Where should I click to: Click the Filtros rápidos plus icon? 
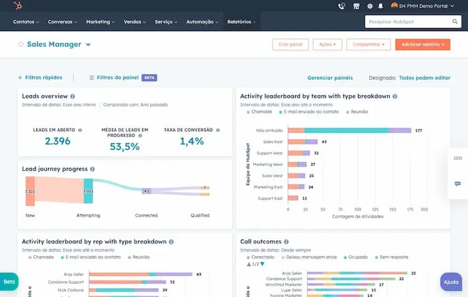[20, 78]
